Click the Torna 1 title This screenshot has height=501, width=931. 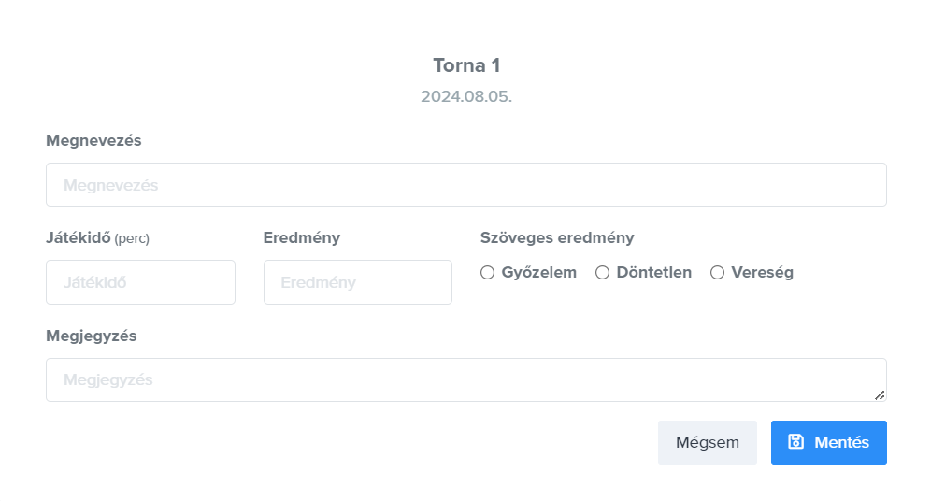click(466, 65)
